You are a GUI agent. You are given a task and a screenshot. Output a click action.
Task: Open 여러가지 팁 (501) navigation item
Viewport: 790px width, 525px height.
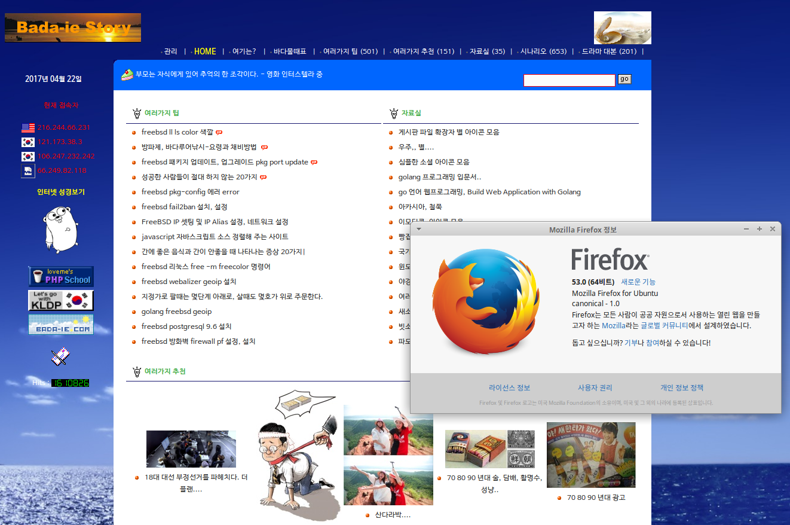pos(351,51)
